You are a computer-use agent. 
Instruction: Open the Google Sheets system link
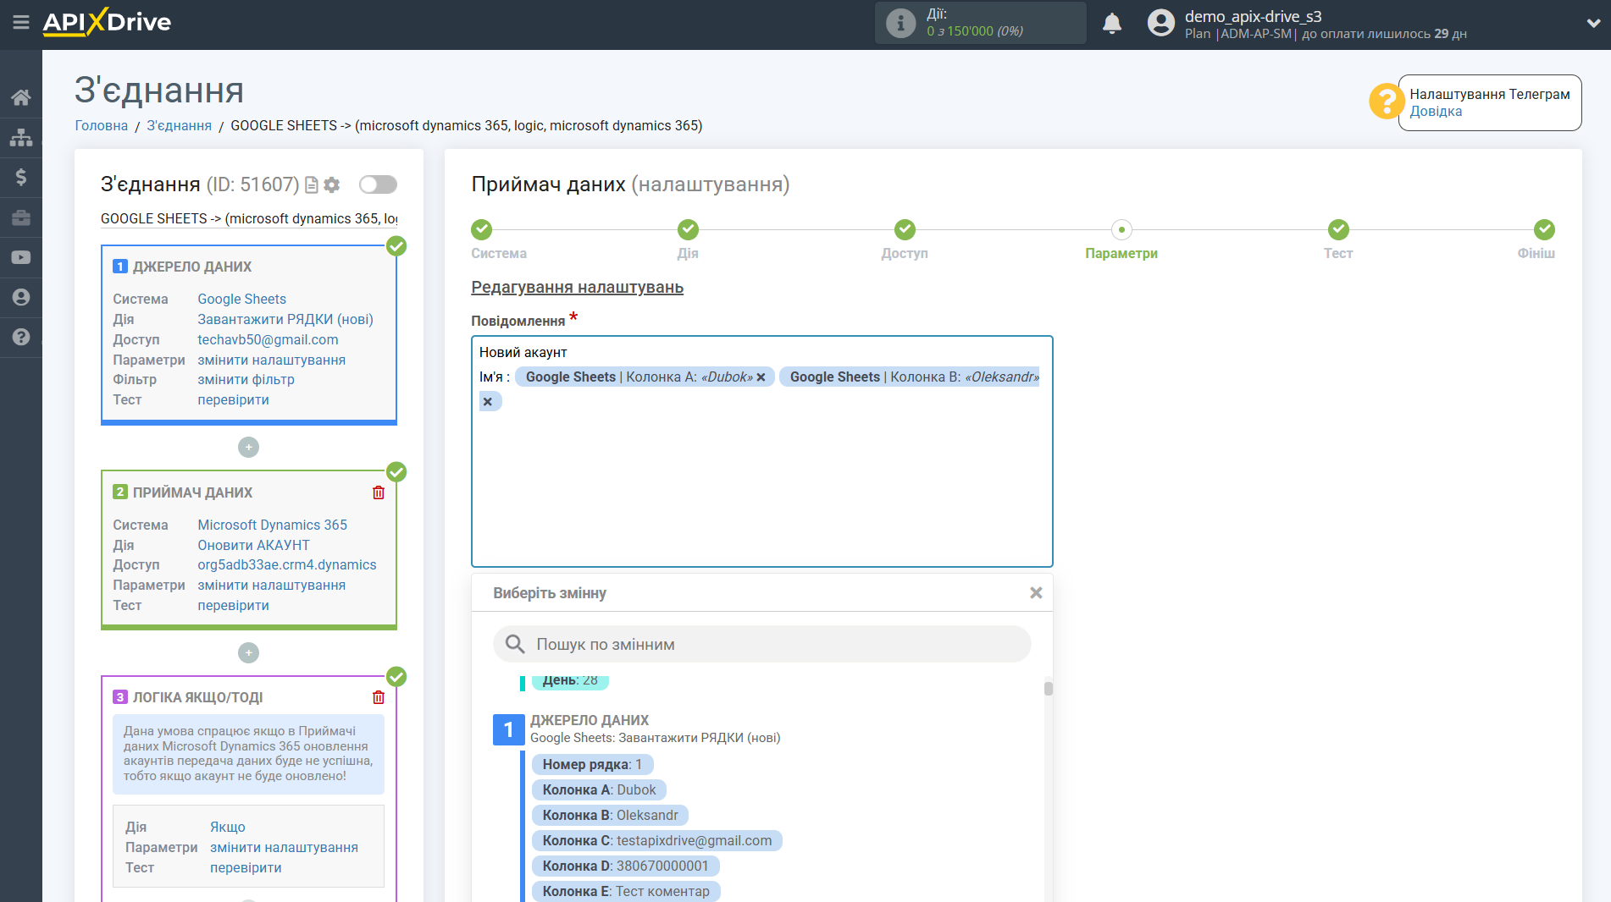pyautogui.click(x=242, y=299)
